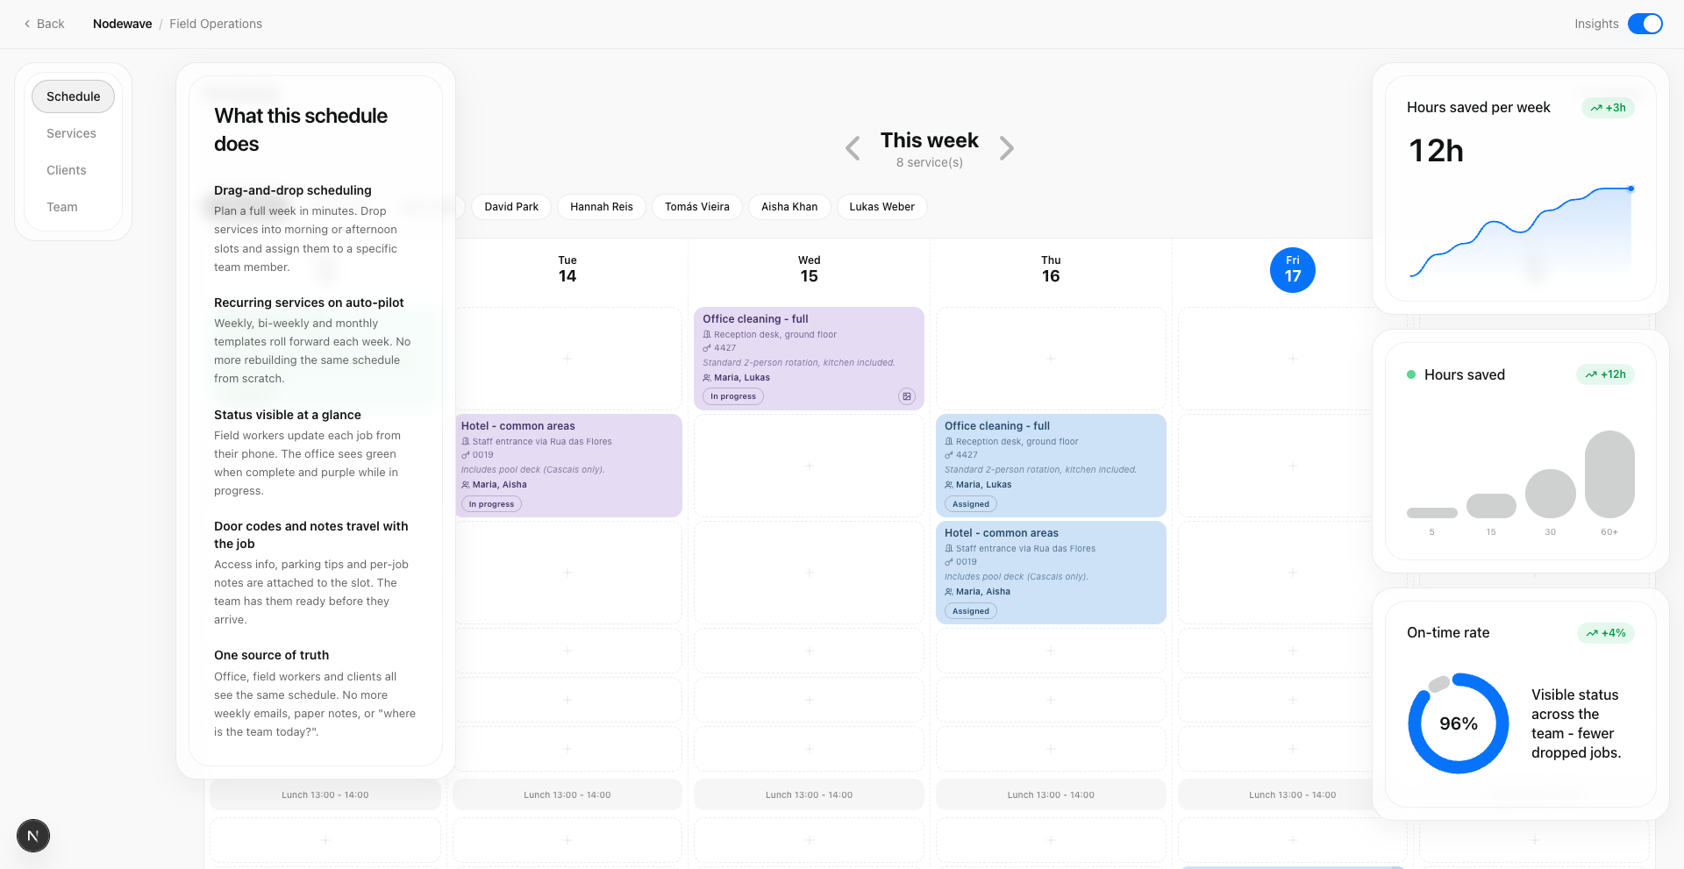The image size is (1684, 869).
Task: Go to previous week with left chevron
Action: pyautogui.click(x=853, y=148)
